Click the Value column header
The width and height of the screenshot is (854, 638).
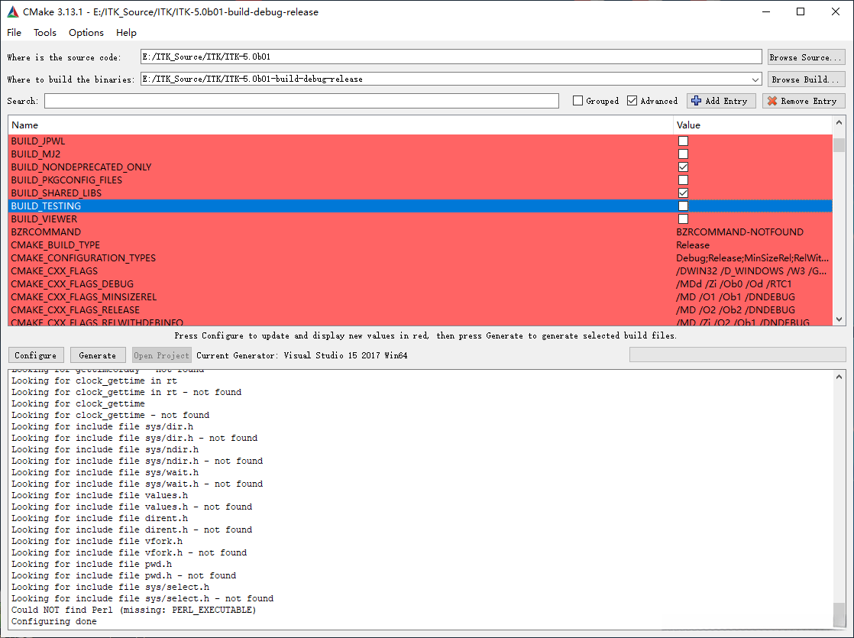[752, 125]
